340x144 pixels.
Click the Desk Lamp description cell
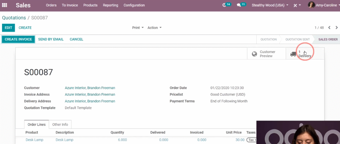click(64, 140)
